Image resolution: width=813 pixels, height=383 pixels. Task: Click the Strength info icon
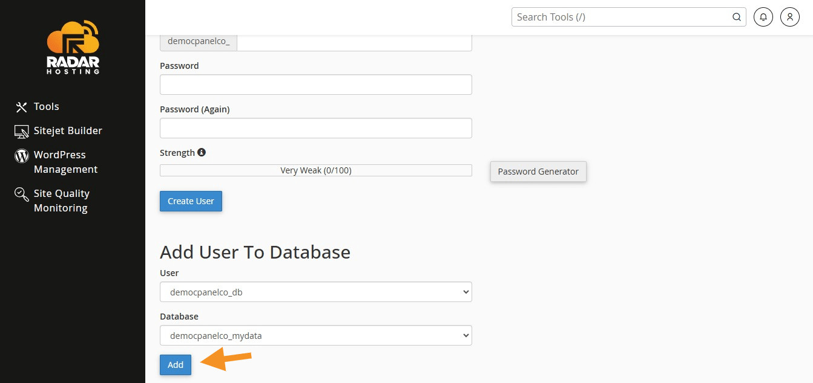point(202,153)
